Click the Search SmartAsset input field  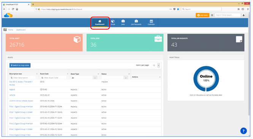point(228,15)
